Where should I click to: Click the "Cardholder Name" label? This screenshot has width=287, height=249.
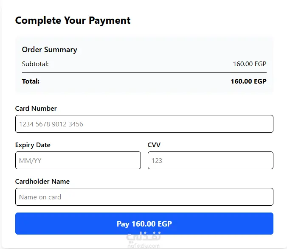pyautogui.click(x=42, y=182)
